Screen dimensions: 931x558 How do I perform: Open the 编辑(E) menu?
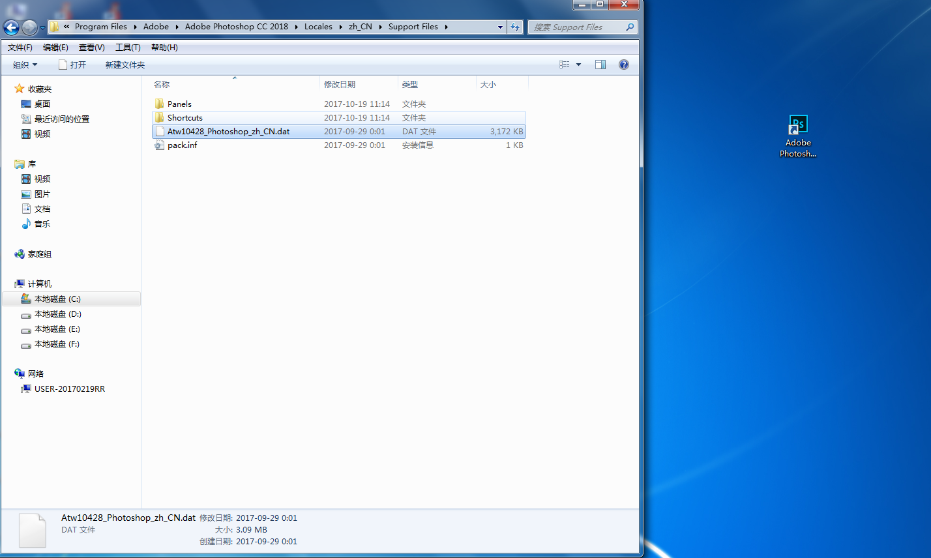point(55,47)
